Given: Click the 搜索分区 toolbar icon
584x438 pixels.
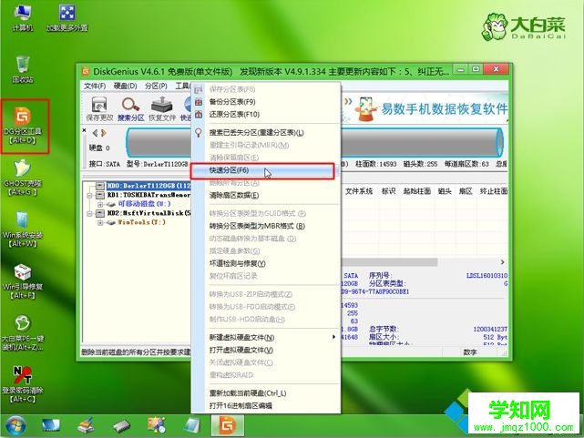Looking at the screenshot, I should pyautogui.click(x=130, y=108).
